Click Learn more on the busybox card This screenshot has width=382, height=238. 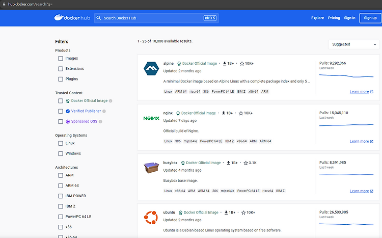pos(359,191)
